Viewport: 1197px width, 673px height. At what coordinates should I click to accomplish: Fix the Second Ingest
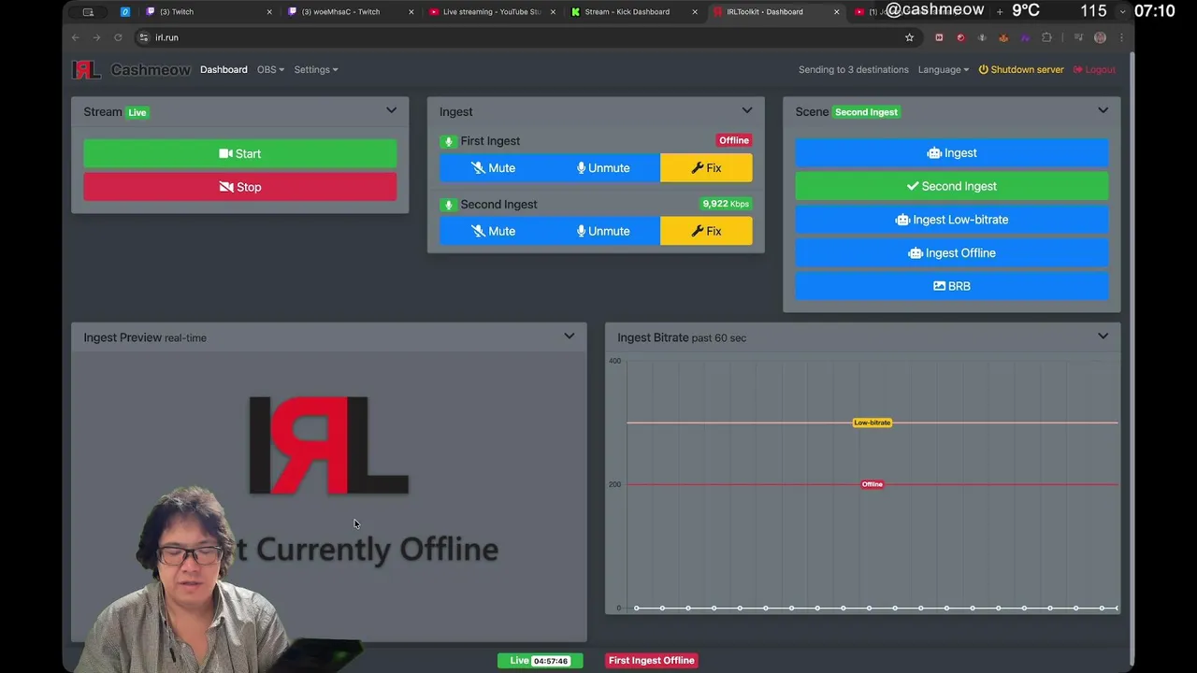tap(706, 231)
